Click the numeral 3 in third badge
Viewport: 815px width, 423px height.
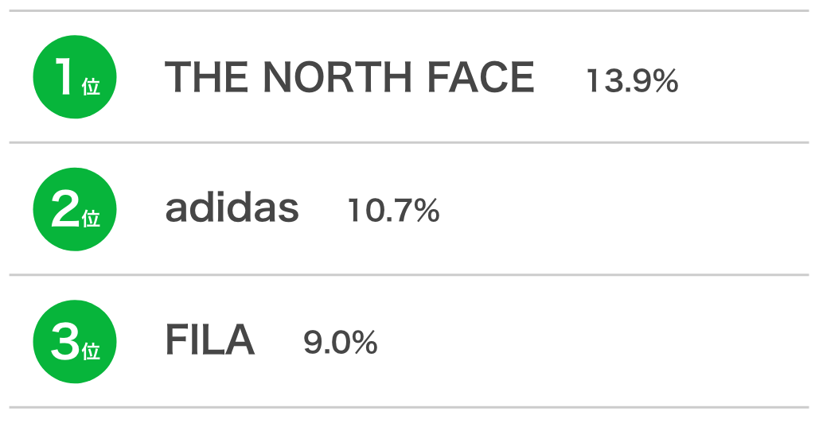click(65, 342)
